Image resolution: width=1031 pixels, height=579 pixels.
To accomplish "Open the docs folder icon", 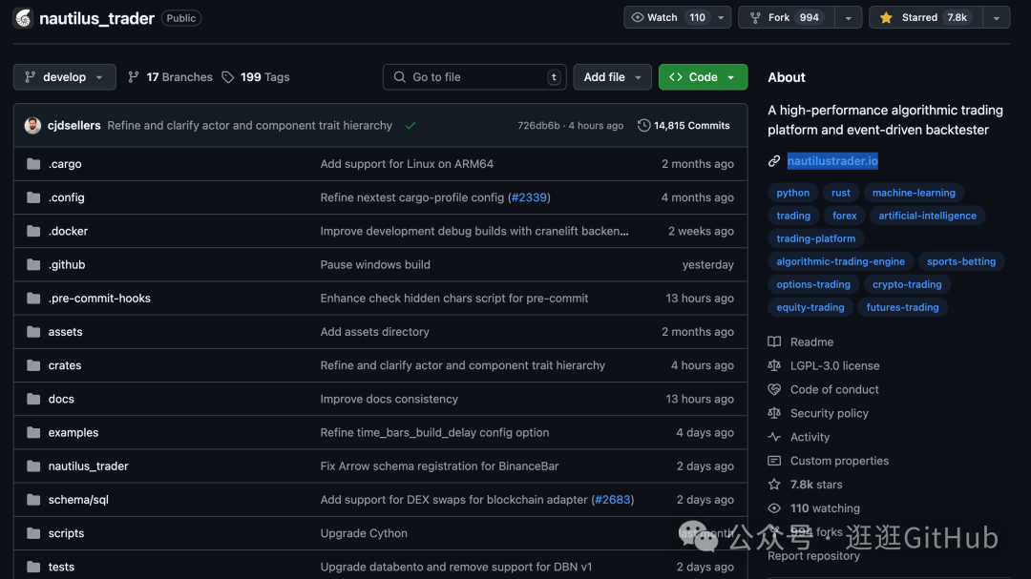I will pyautogui.click(x=33, y=399).
